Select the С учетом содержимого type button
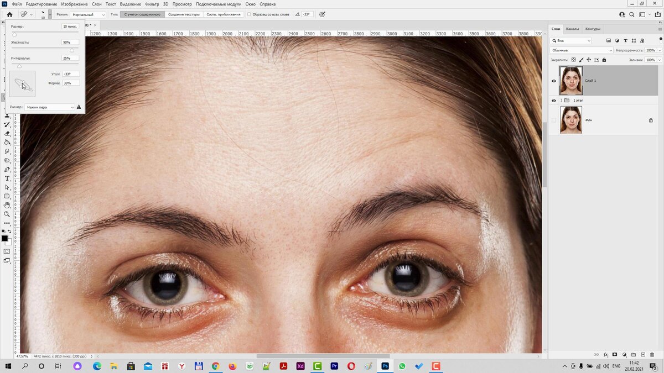Screen dimensions: 664x373 [x=142, y=14]
